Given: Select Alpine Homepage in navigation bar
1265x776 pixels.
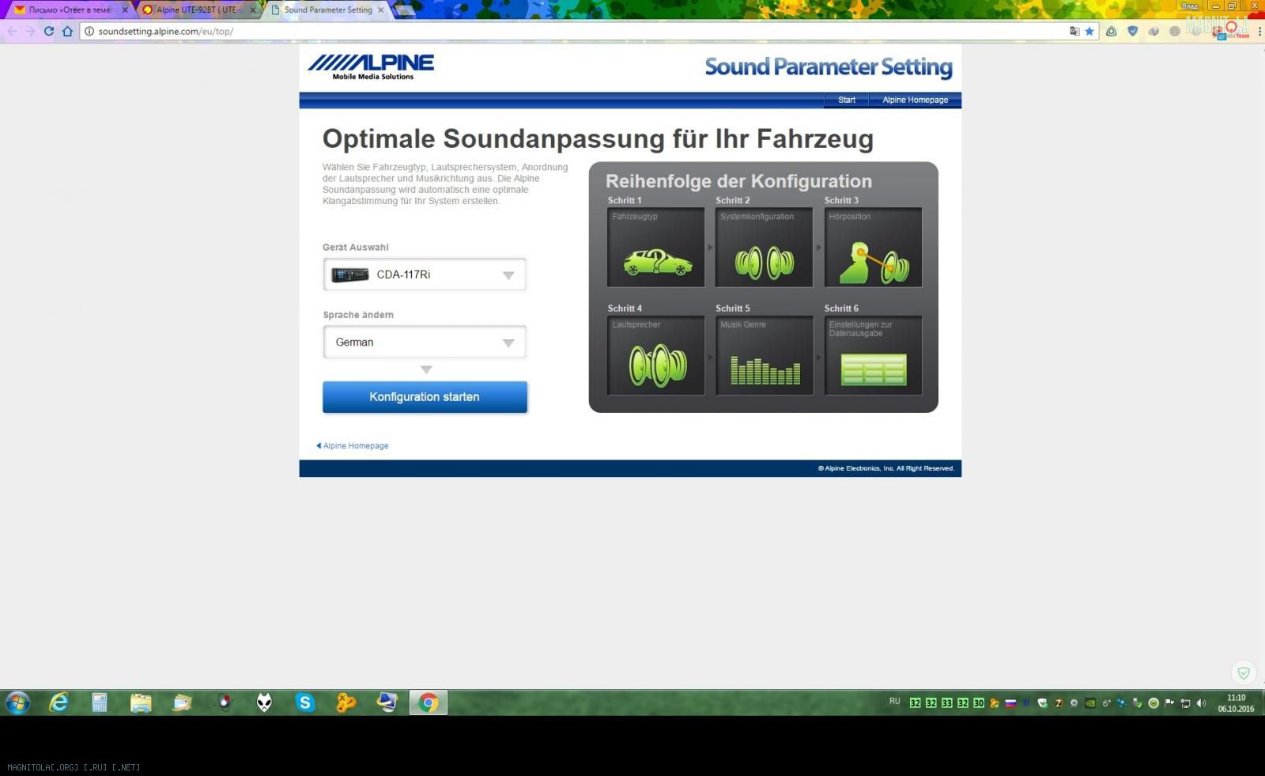Looking at the screenshot, I should pyautogui.click(x=915, y=100).
